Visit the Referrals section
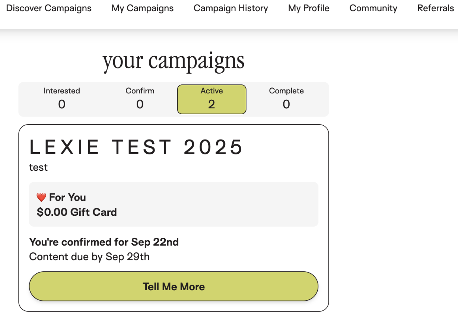Image resolution: width=458 pixels, height=320 pixels. coord(436,8)
